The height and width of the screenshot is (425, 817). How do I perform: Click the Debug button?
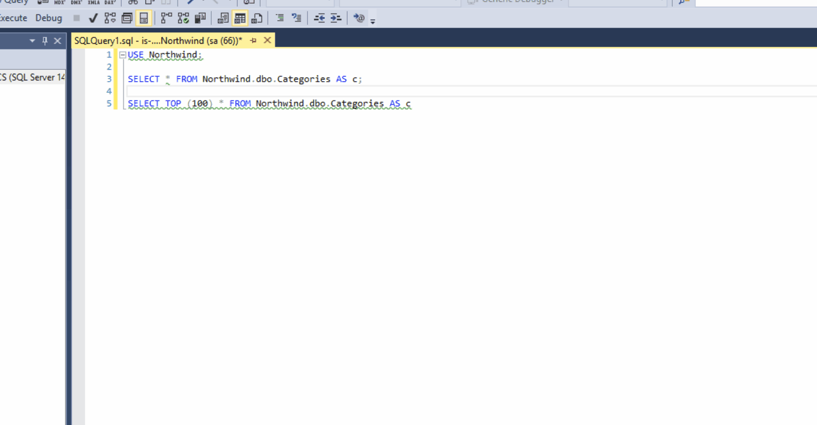pyautogui.click(x=49, y=18)
